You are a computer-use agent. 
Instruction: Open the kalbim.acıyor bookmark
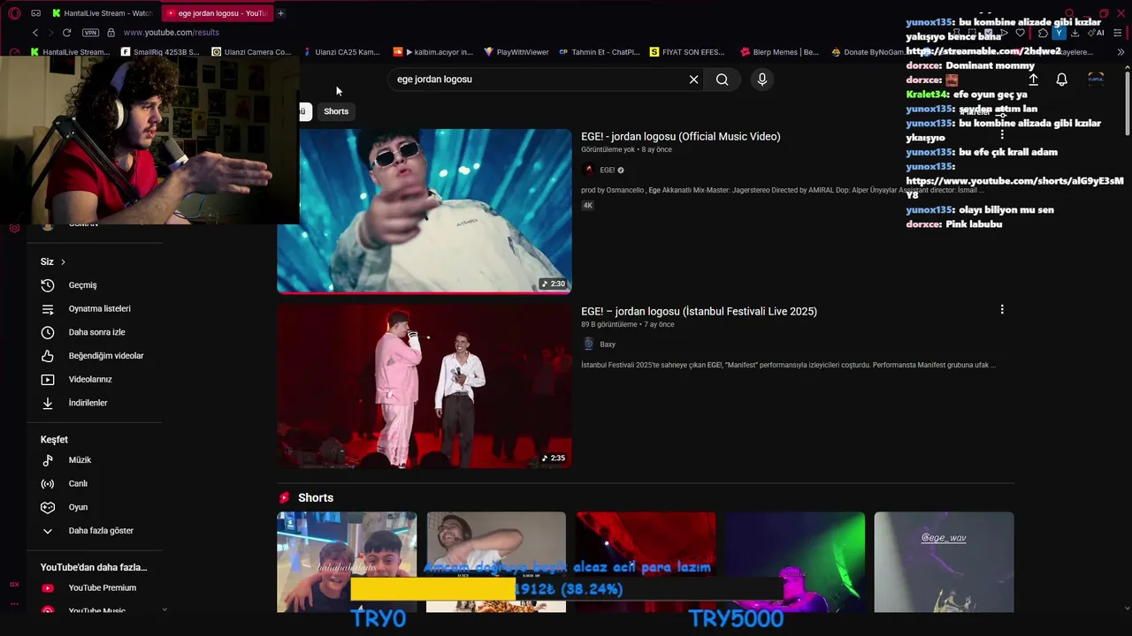click(x=433, y=52)
